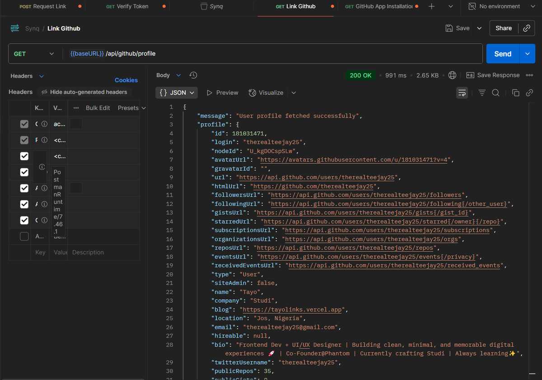
Task: Open more response actions via three dots
Action: (x=529, y=75)
